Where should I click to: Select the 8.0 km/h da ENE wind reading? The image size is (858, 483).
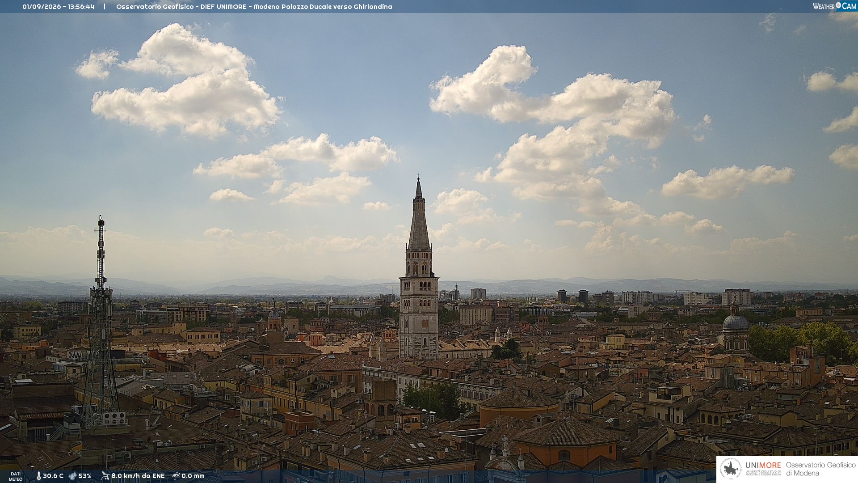[x=138, y=476]
